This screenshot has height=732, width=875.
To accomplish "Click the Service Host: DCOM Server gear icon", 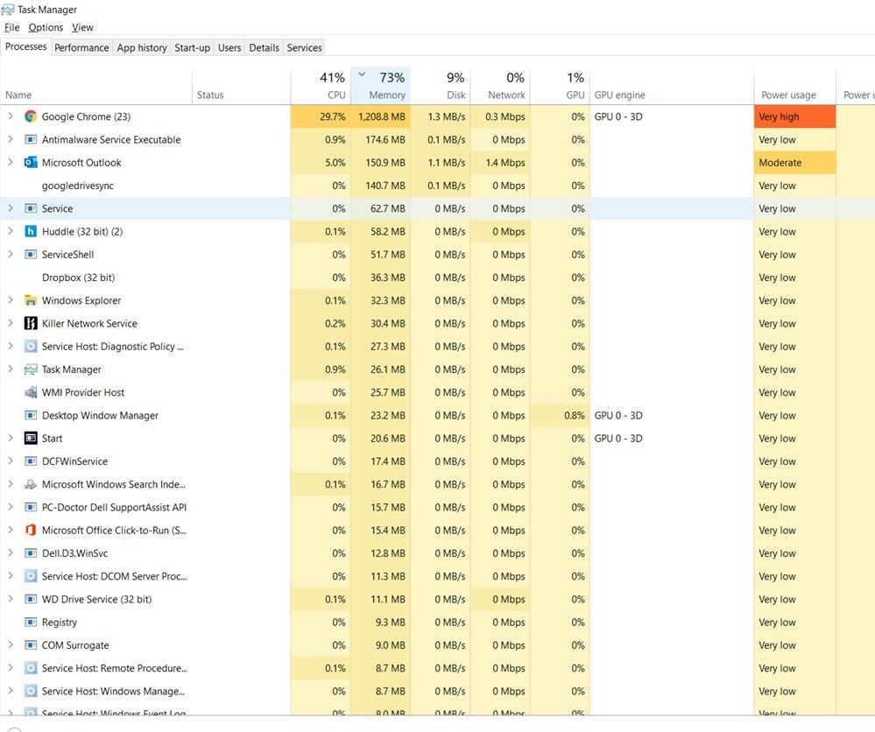I will [31, 576].
